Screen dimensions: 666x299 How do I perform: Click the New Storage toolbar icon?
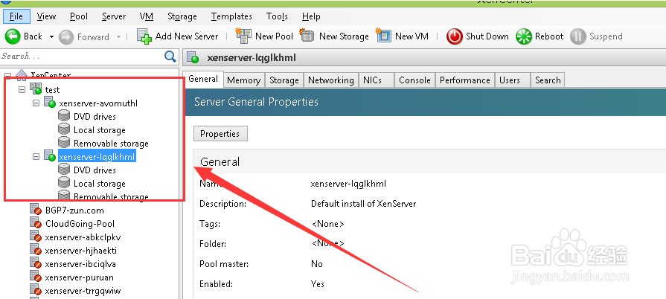[x=307, y=36]
